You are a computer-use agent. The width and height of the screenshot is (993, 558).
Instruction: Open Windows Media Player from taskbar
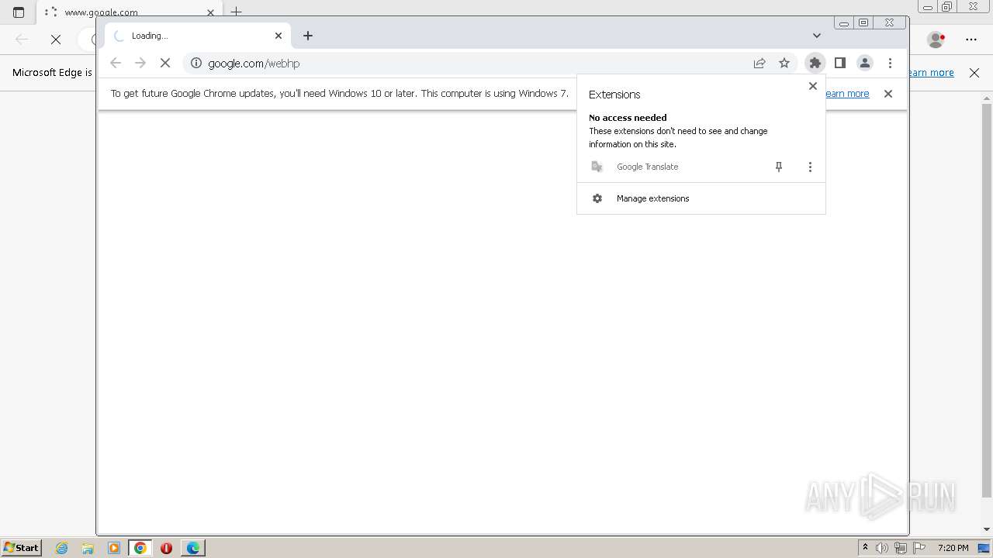pyautogui.click(x=114, y=548)
